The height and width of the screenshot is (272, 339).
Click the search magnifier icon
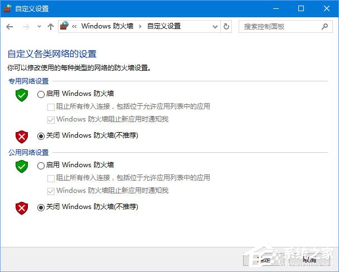[x=325, y=27]
